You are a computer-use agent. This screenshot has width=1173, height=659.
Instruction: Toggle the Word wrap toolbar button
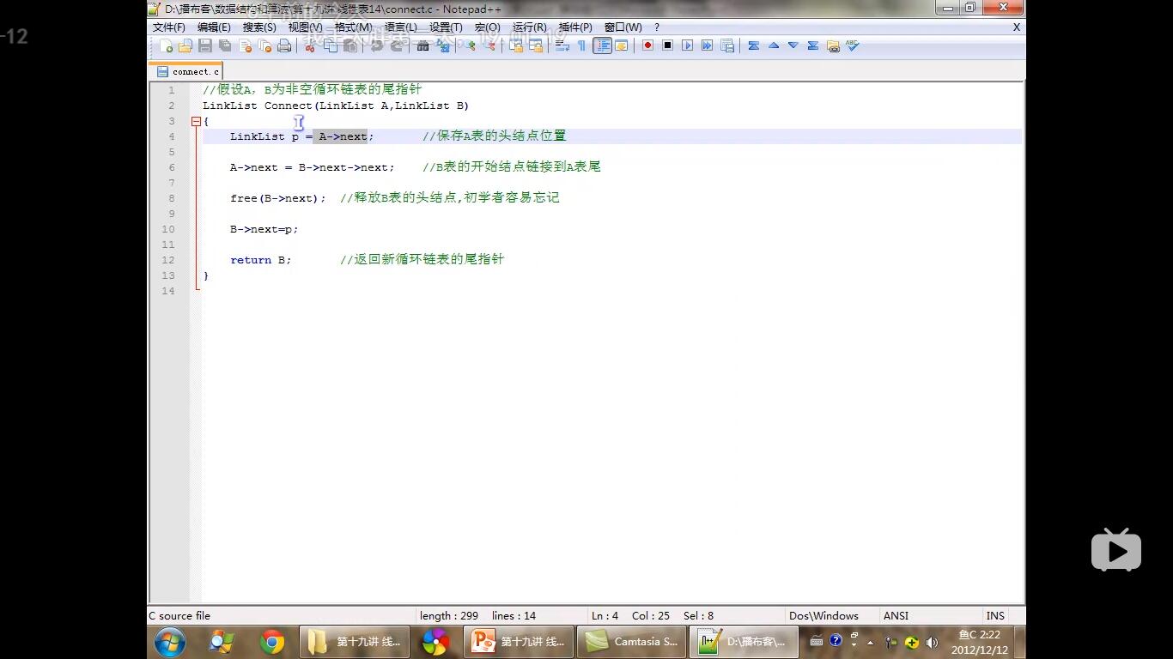pyautogui.click(x=562, y=45)
